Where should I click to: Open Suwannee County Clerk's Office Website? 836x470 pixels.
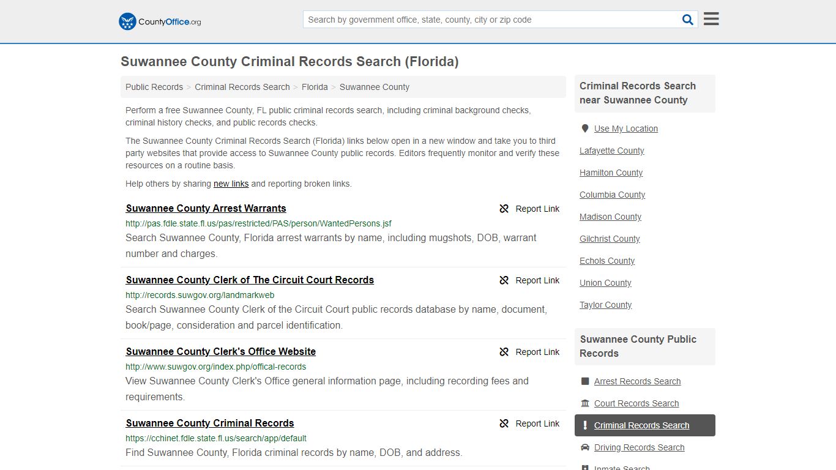tap(221, 351)
